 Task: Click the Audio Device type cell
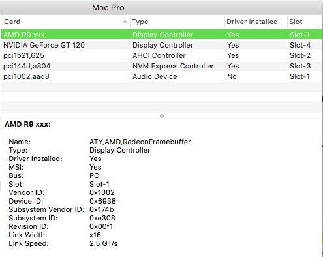click(155, 76)
